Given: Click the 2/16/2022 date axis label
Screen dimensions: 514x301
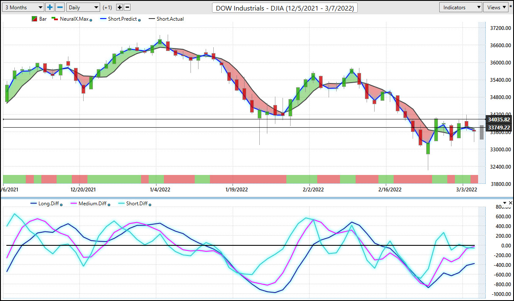Looking at the screenshot, I should (x=389, y=190).
